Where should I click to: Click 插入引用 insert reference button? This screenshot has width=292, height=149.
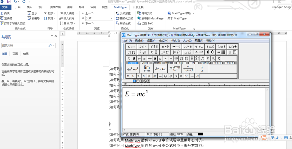67,18
